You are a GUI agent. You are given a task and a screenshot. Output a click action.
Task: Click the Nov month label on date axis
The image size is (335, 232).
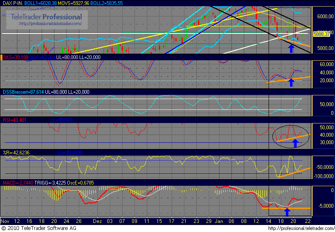pos(5,221)
